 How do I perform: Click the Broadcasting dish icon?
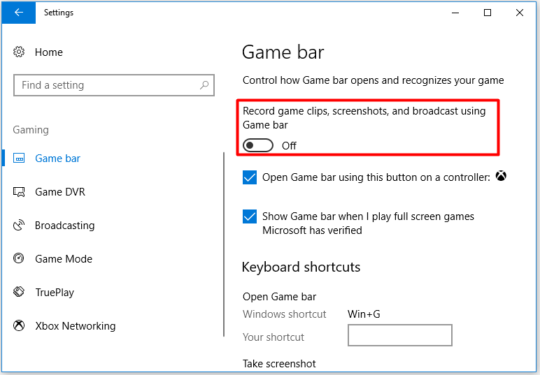pyautogui.click(x=19, y=225)
